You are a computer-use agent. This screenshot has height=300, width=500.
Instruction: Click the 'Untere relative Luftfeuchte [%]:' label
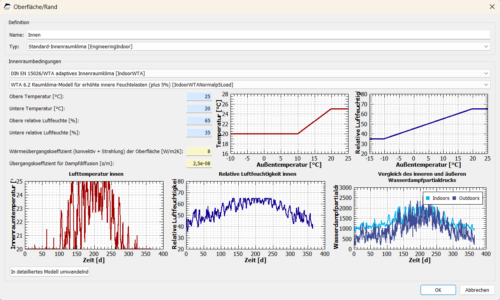[45, 133]
